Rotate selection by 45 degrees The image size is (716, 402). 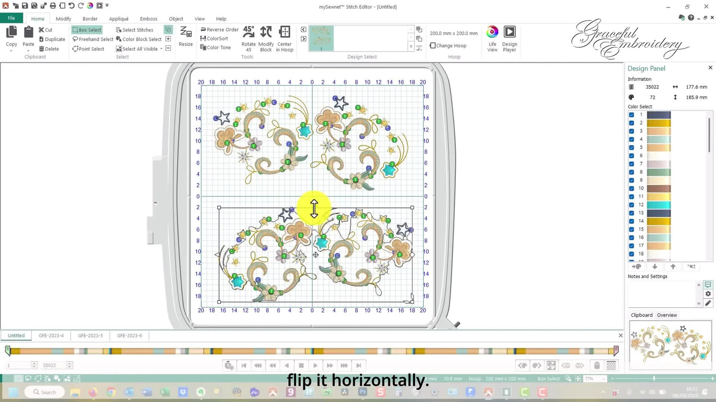(x=249, y=39)
